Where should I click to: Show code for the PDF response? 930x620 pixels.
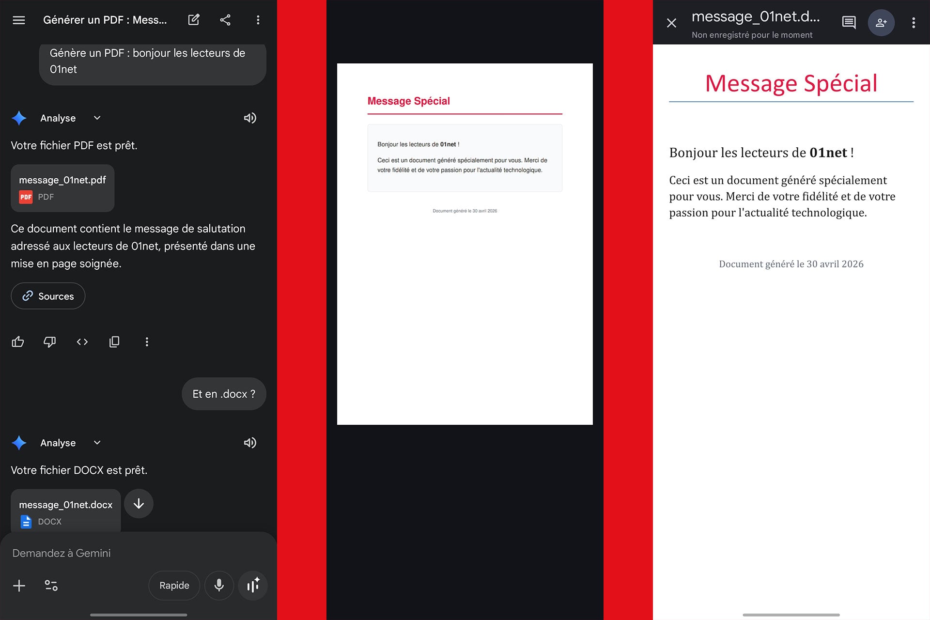click(82, 342)
